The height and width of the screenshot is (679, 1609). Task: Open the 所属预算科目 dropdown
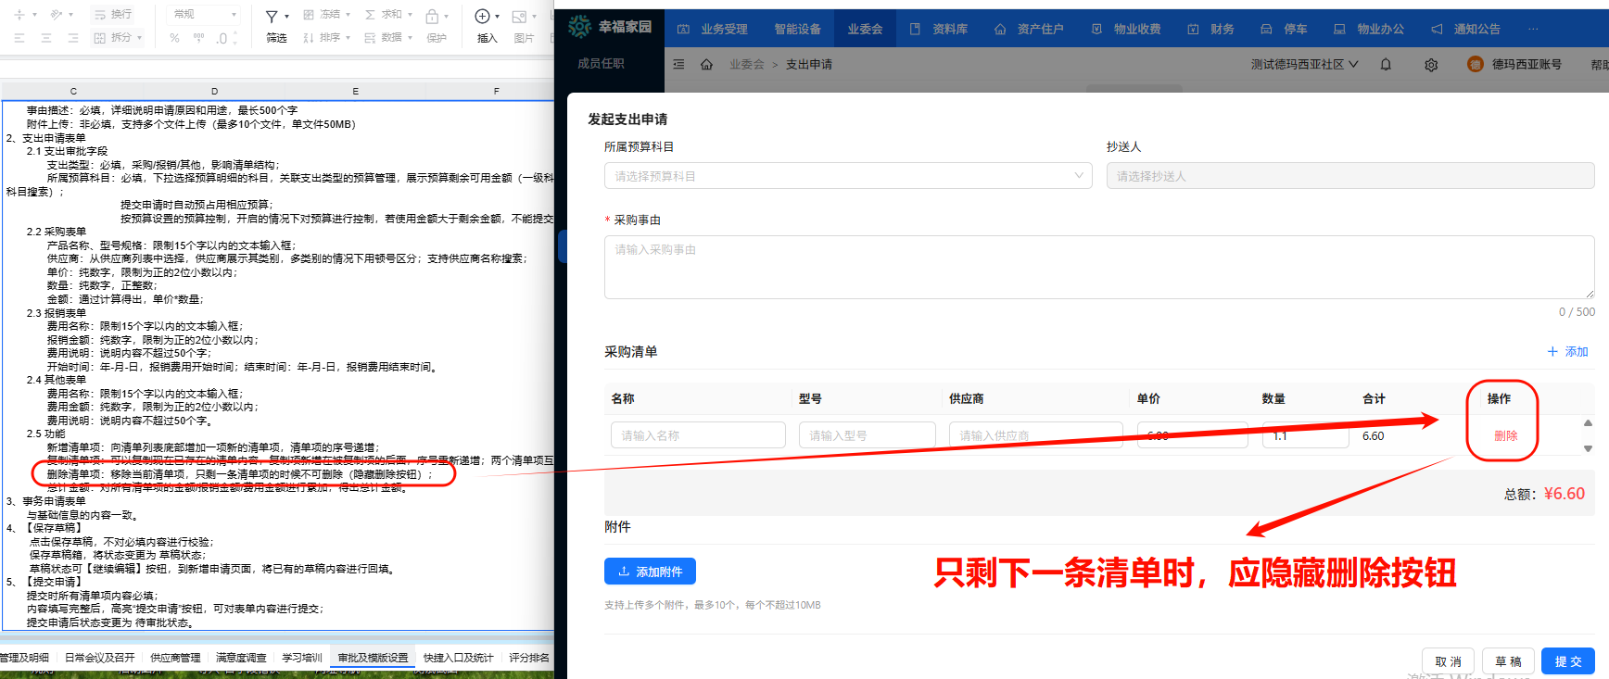pyautogui.click(x=847, y=176)
